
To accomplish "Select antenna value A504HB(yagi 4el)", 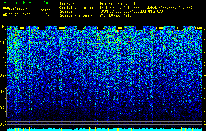I will point(116,15).
